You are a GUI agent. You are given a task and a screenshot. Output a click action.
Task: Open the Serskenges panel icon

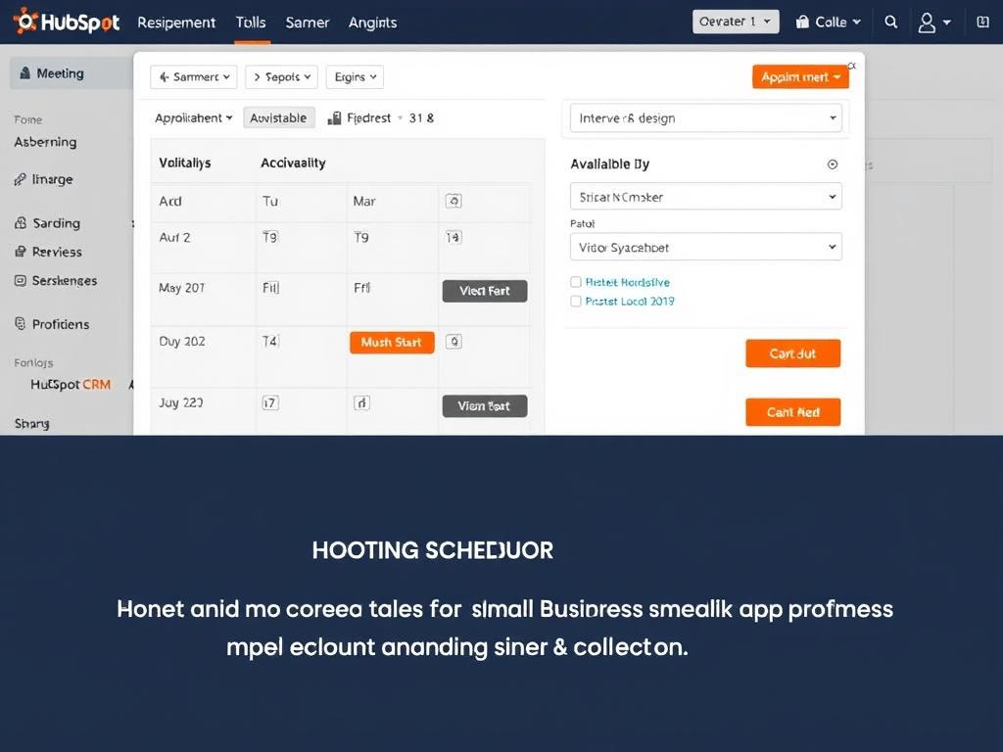[x=24, y=281]
